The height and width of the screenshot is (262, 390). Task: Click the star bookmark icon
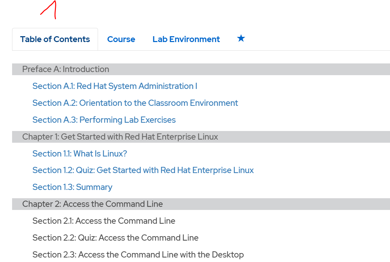[x=241, y=39]
